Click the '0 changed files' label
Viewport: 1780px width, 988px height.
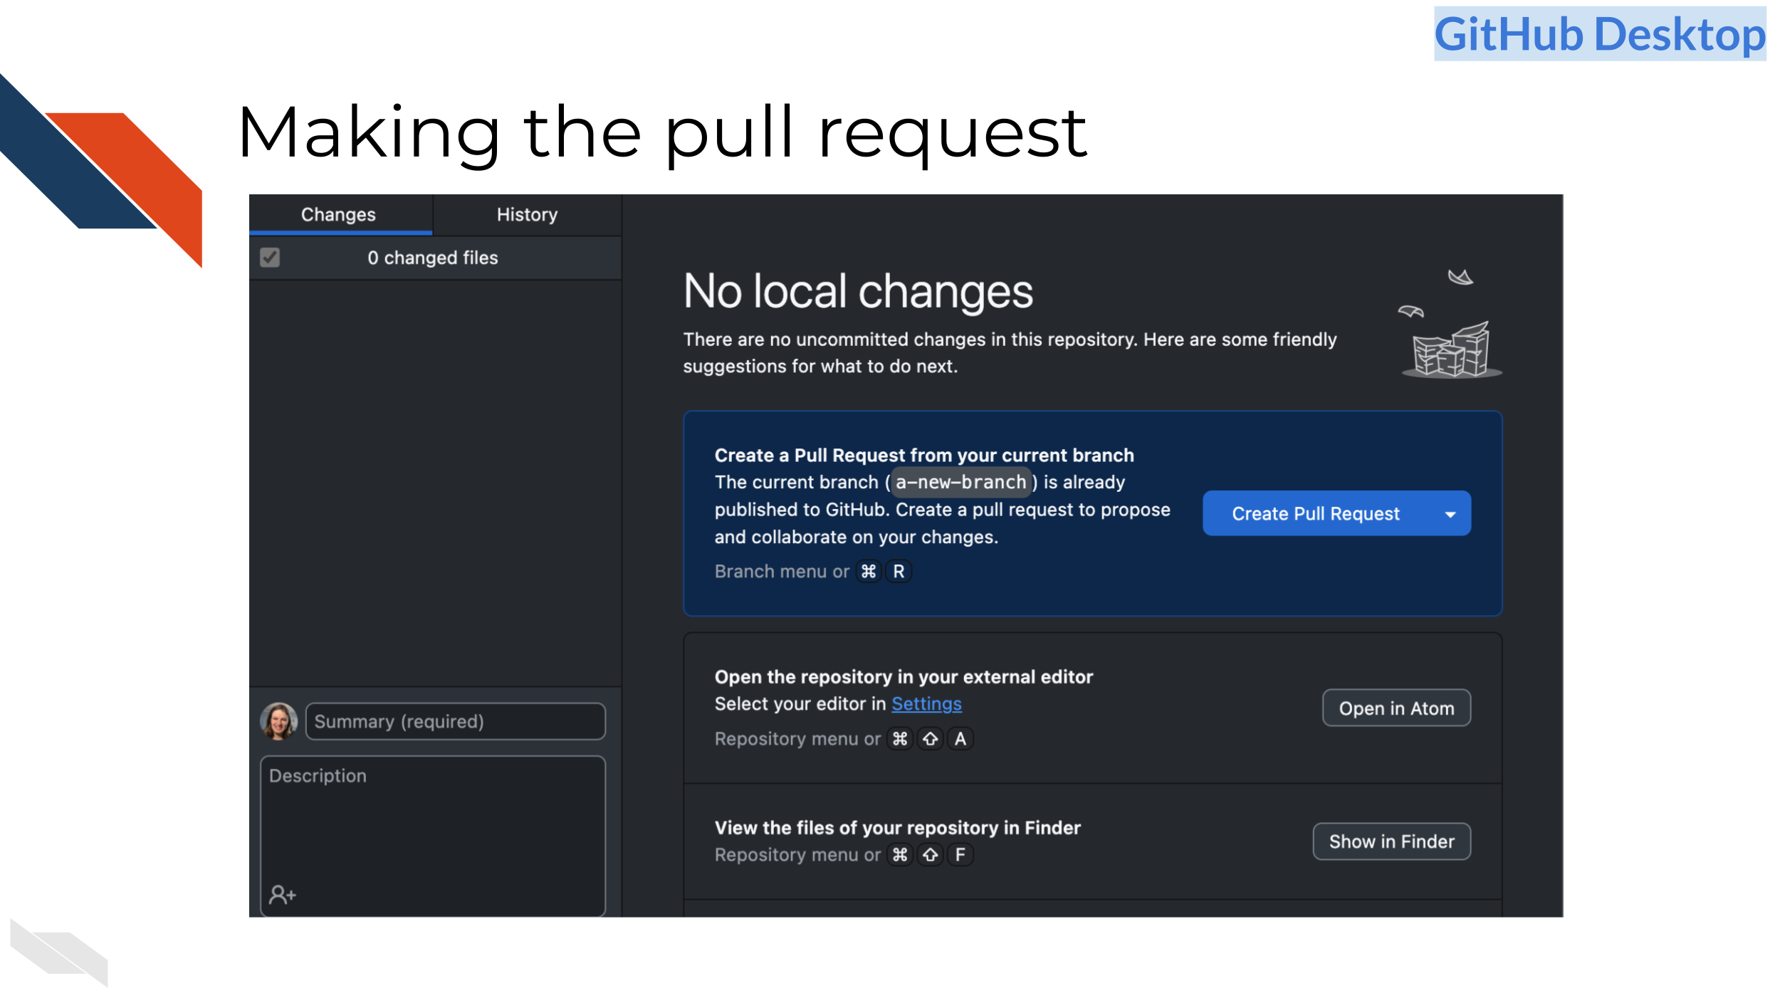pos(433,258)
